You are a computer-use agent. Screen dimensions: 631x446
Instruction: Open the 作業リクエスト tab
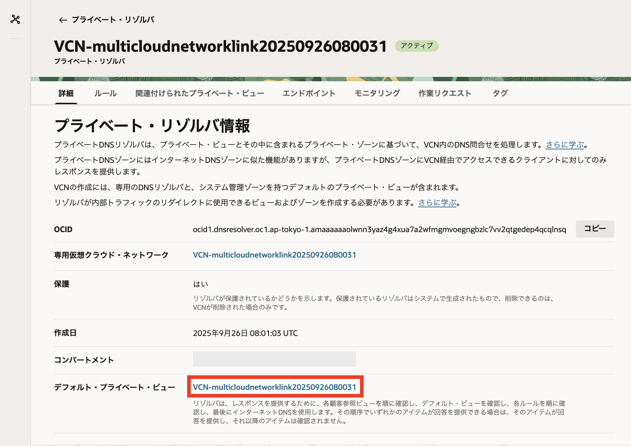click(445, 93)
